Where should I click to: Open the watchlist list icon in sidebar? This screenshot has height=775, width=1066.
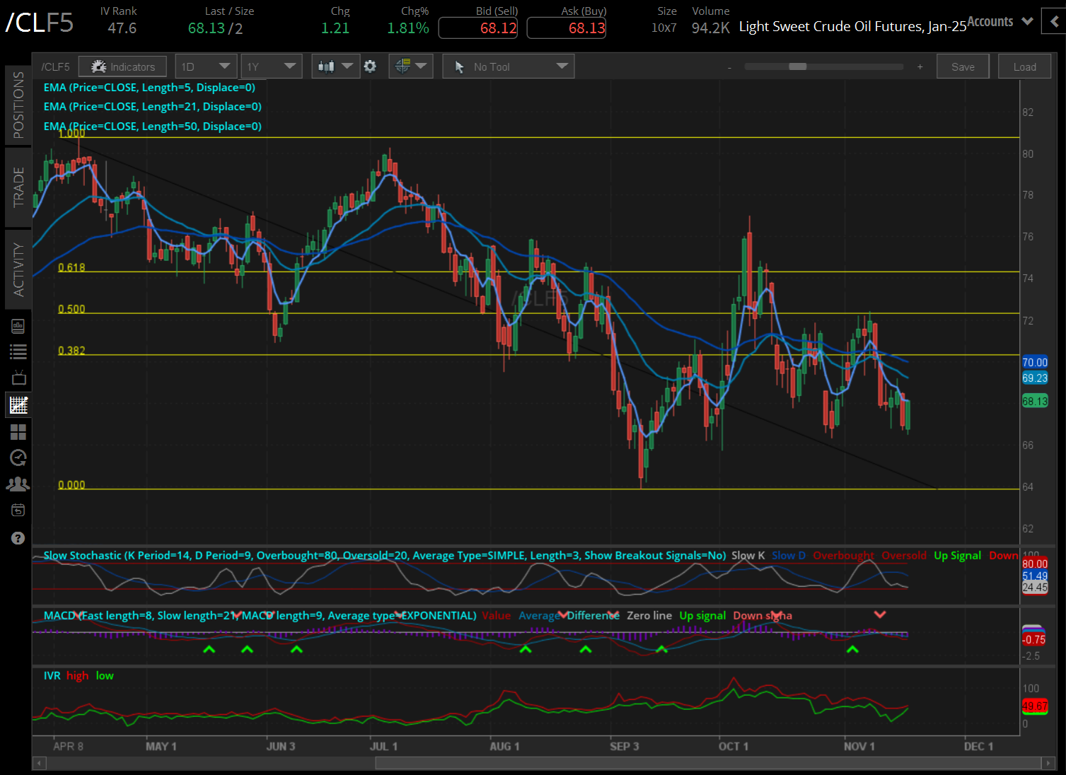18,351
